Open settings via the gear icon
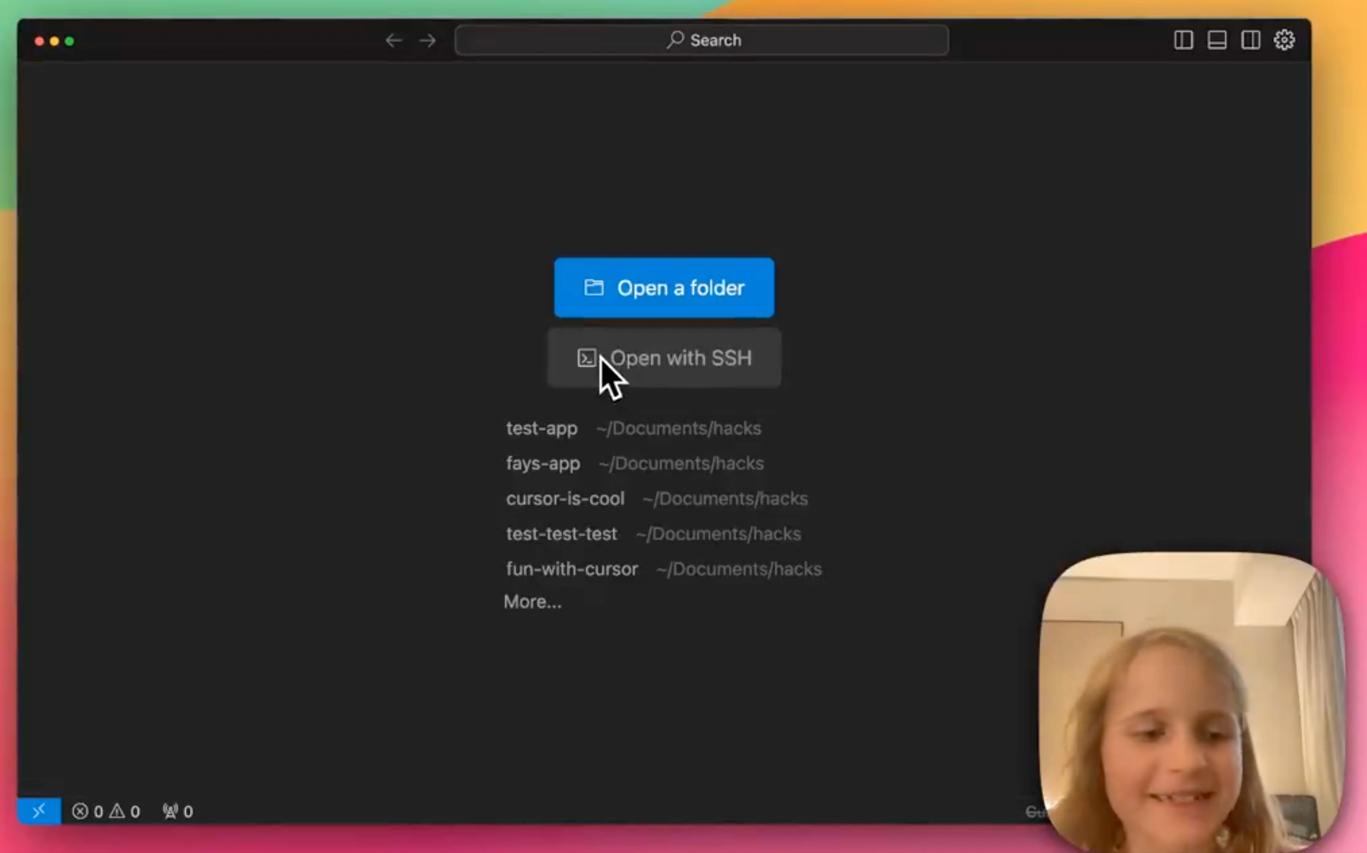This screenshot has height=853, width=1367. pyautogui.click(x=1284, y=40)
